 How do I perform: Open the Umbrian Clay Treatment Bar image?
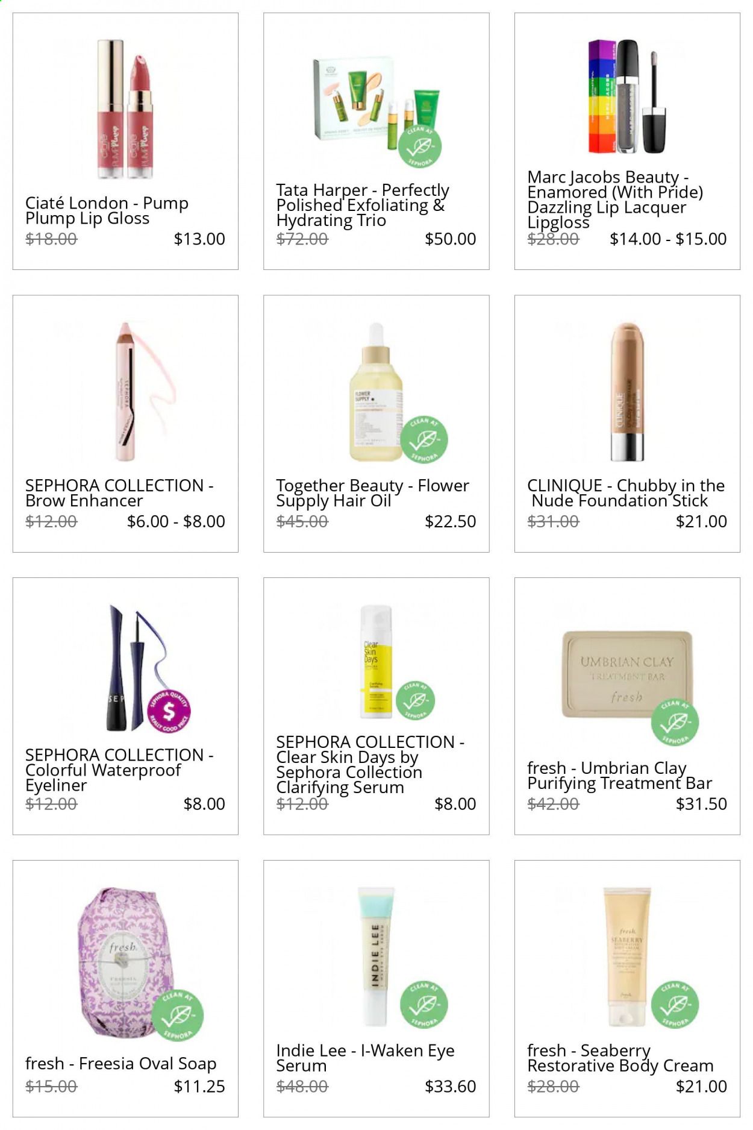(x=626, y=675)
